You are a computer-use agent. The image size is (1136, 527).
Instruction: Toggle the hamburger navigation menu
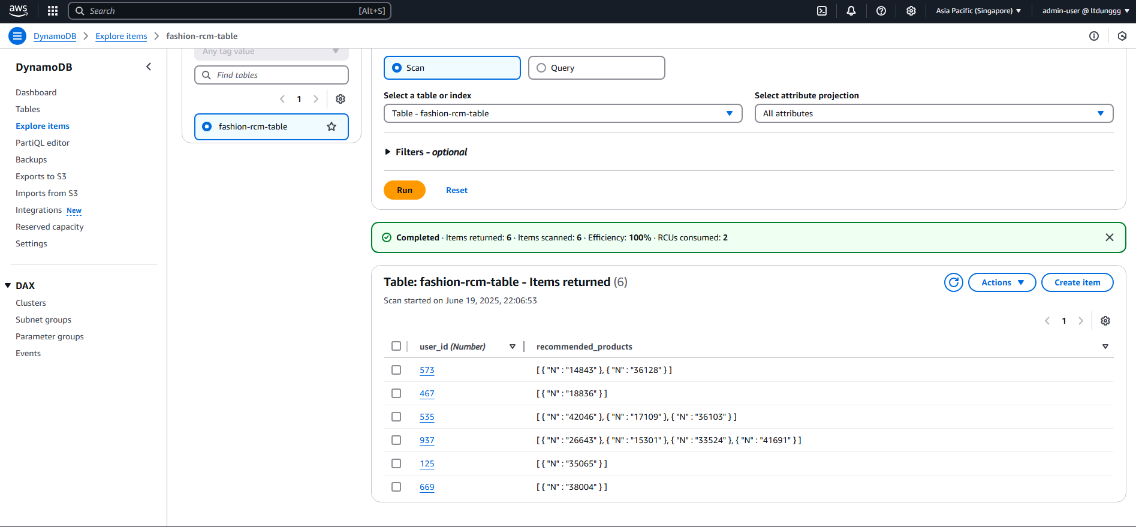pos(17,36)
